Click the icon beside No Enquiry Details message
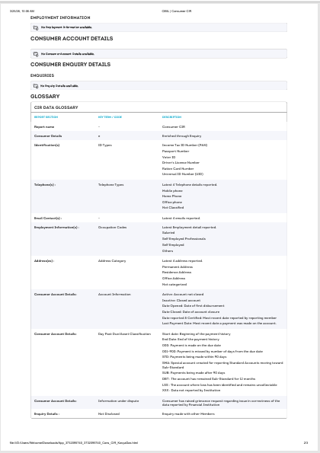 (36, 86)
